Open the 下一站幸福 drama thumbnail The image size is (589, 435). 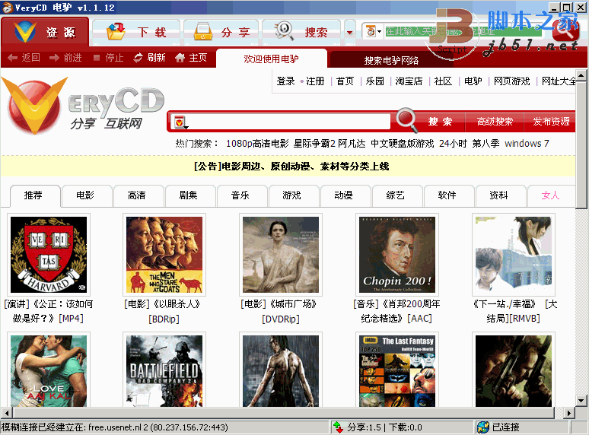[514, 255]
